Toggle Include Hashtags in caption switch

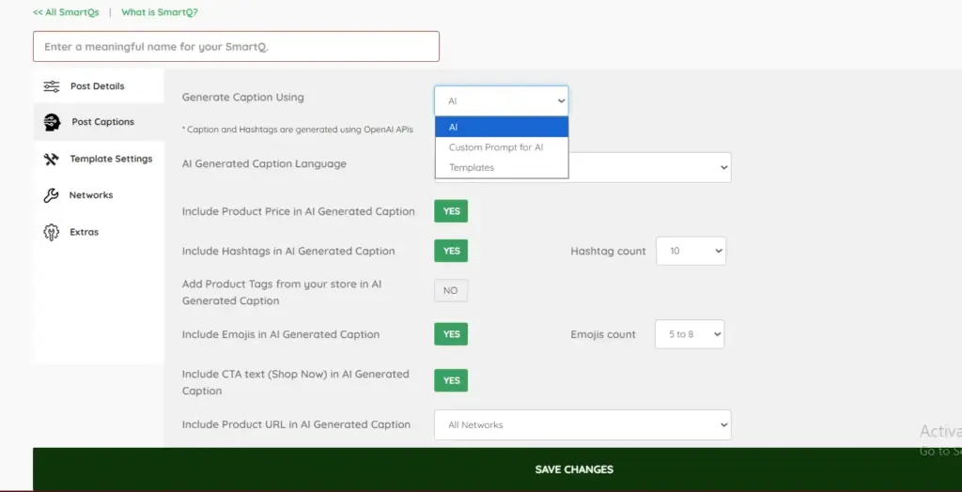point(451,251)
